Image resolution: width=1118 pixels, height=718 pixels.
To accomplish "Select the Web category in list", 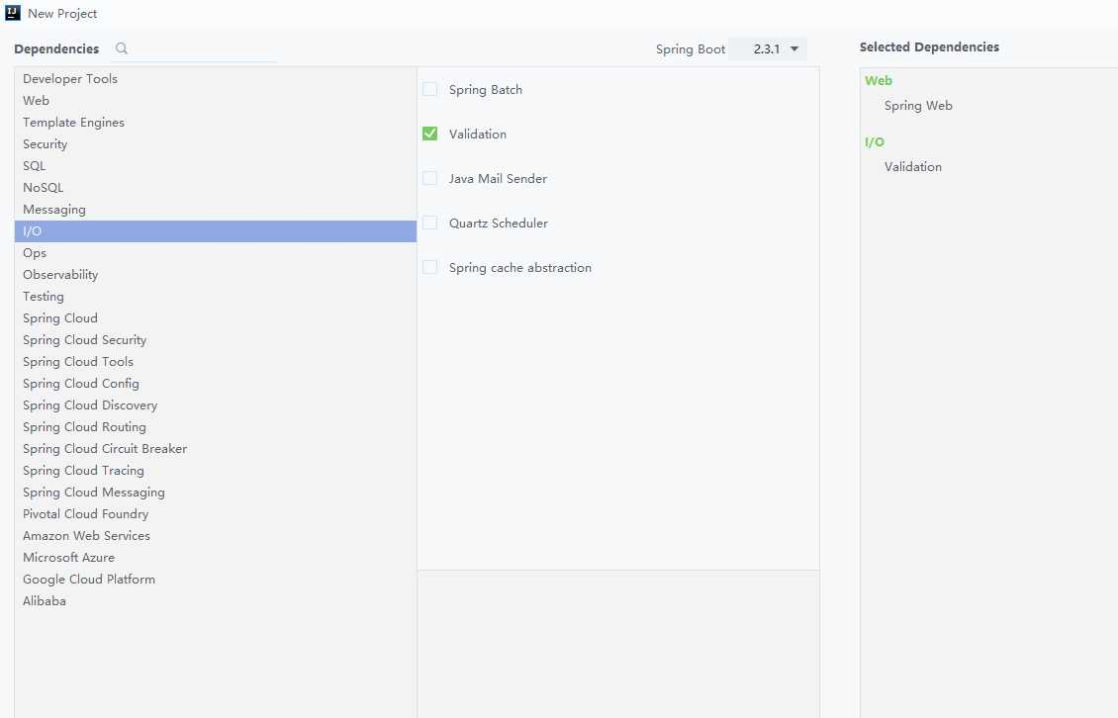I will 216,101.
